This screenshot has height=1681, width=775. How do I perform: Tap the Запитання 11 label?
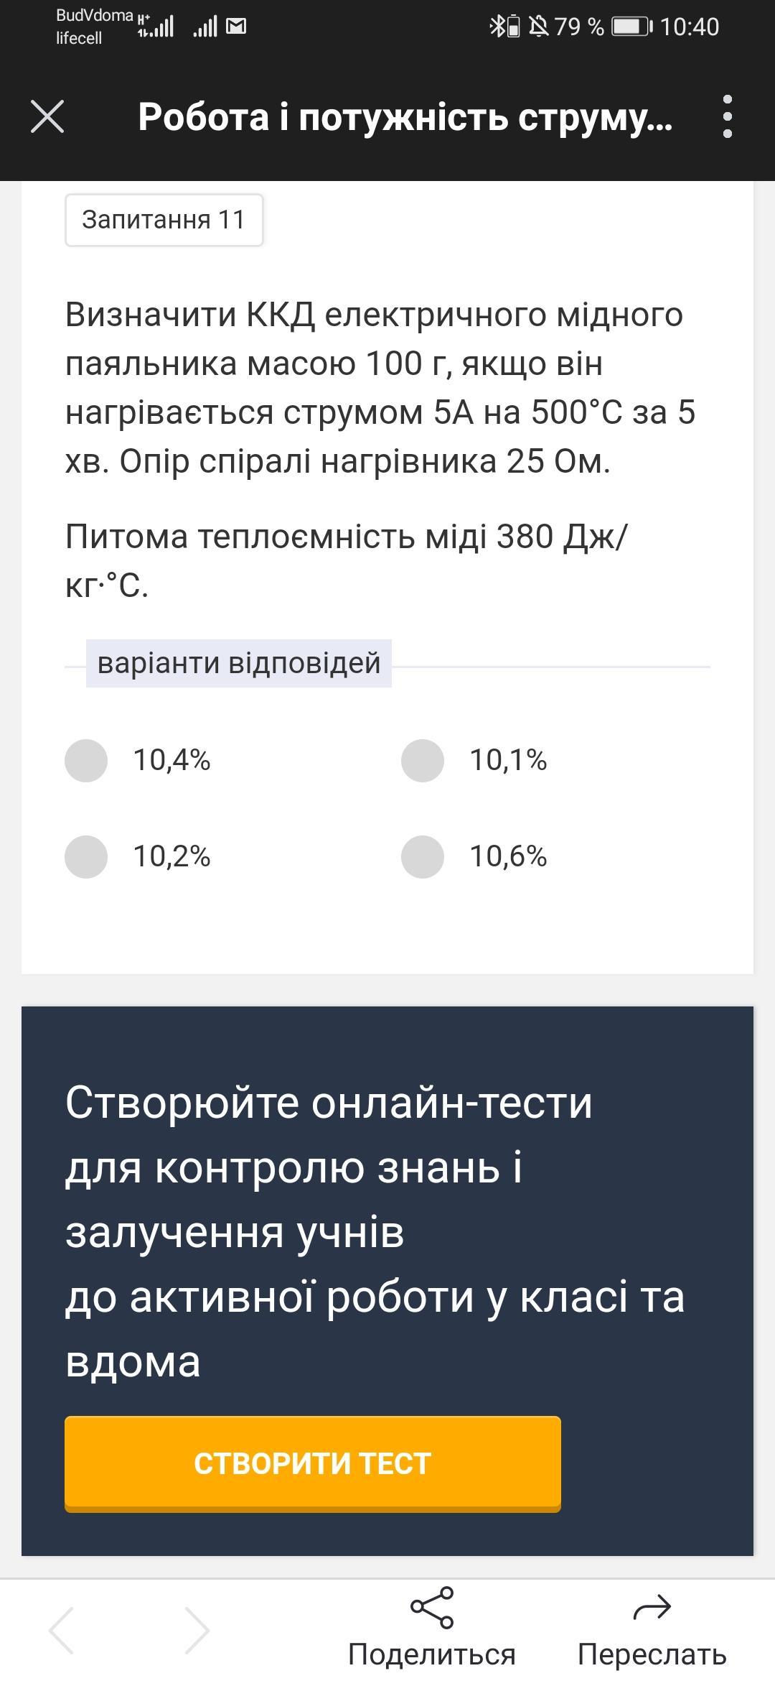coord(164,220)
